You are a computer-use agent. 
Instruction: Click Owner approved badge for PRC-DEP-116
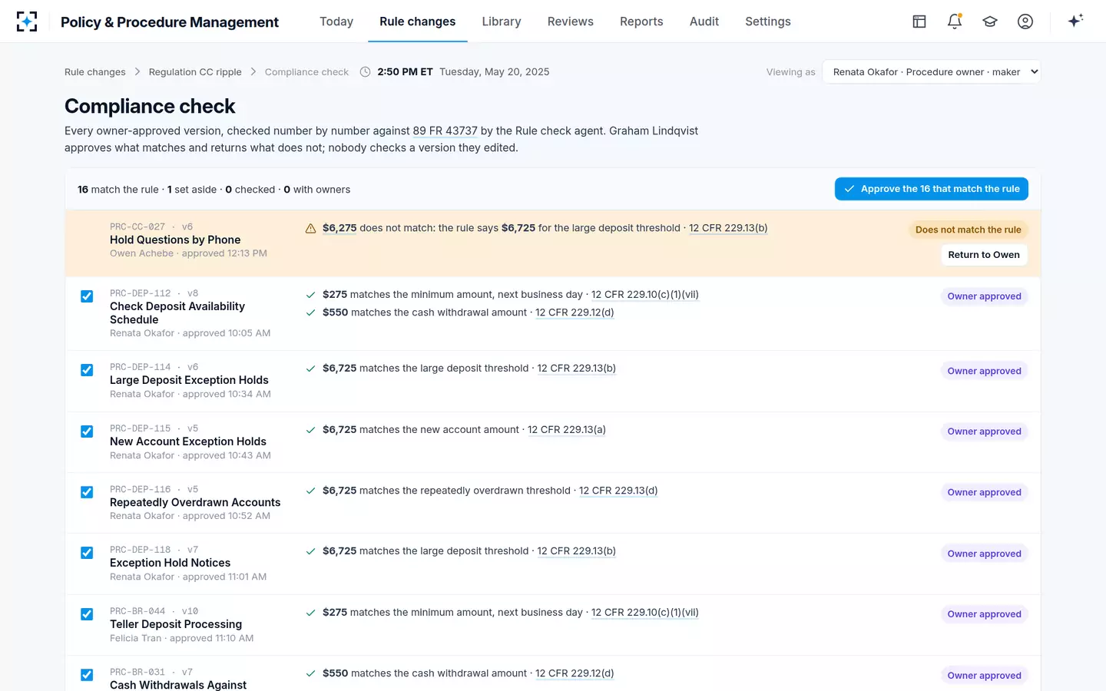click(x=984, y=492)
